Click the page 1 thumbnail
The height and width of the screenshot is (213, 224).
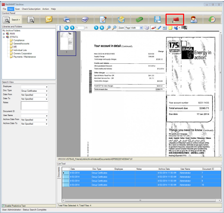[66, 43]
